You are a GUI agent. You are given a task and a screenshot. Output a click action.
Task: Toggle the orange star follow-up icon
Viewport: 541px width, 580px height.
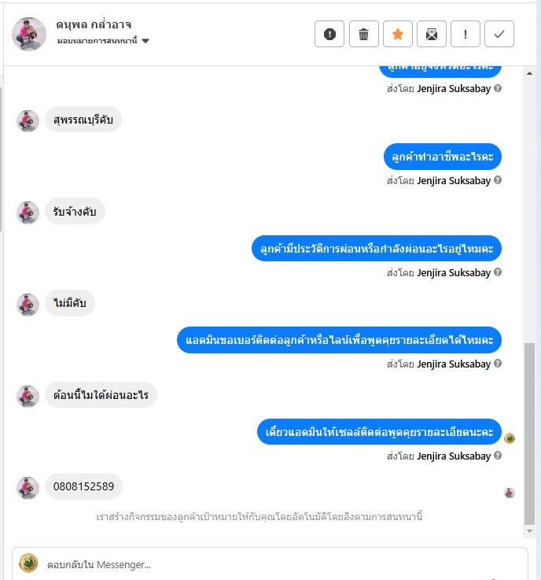[398, 34]
